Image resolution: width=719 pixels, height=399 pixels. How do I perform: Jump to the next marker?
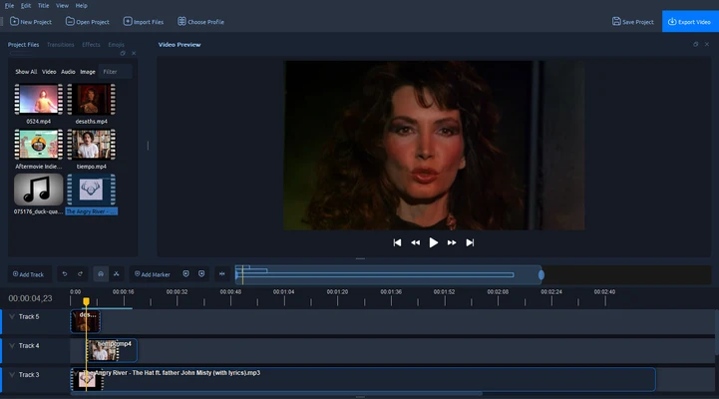(x=201, y=273)
